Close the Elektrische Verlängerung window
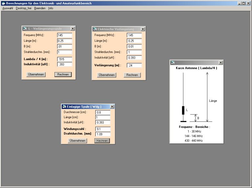Image resolution: width=252 pixels, height=188 pixels. 142,29
